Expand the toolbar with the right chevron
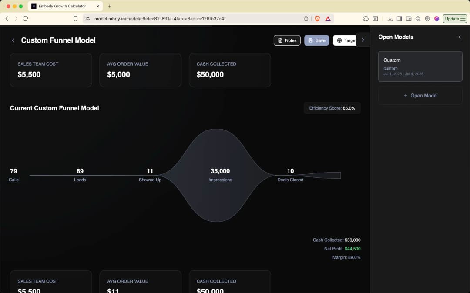This screenshot has height=293, width=470. tap(363, 40)
